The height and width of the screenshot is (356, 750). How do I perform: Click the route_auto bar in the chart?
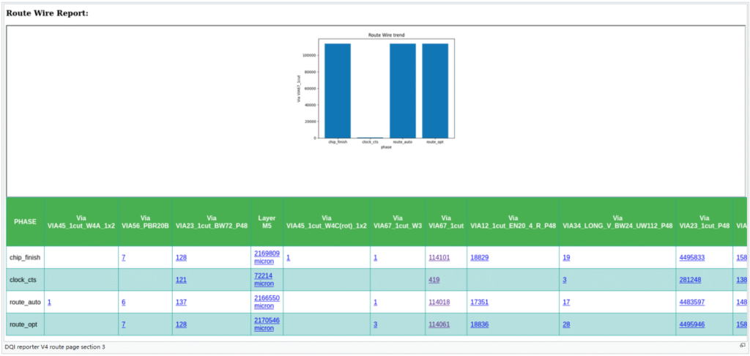click(402, 90)
